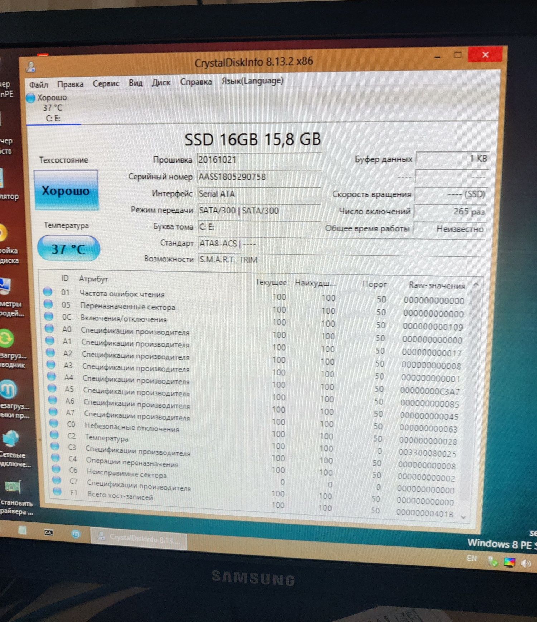Open the Файл menu

pos(38,85)
